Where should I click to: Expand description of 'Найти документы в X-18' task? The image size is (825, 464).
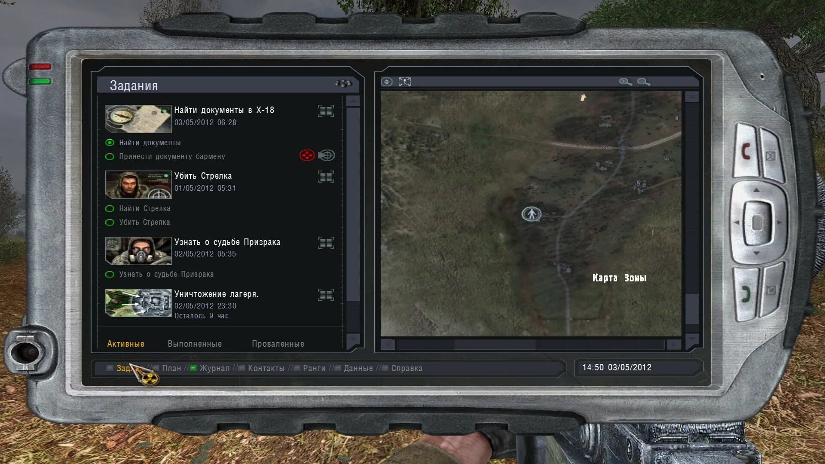click(326, 111)
